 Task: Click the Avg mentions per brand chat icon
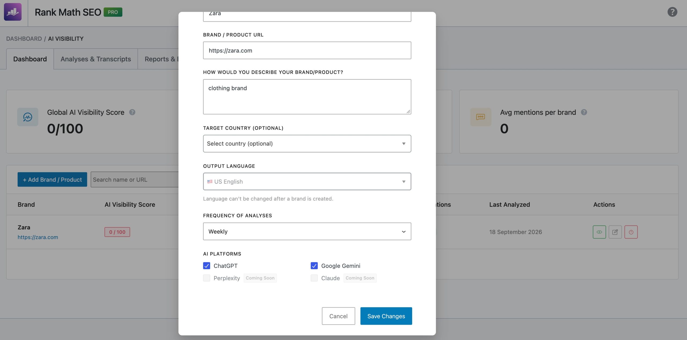[481, 117]
